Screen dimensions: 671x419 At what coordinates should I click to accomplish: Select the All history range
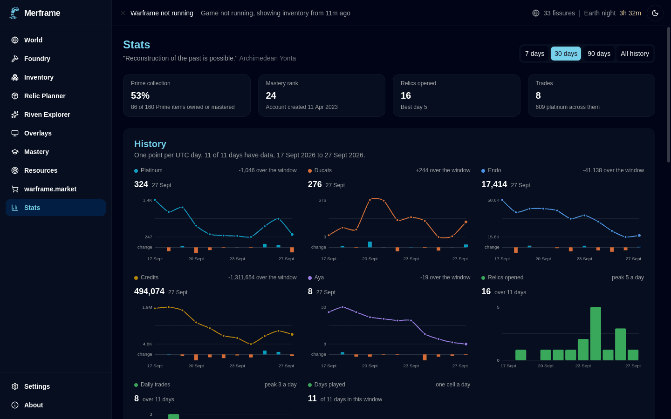pyautogui.click(x=635, y=54)
